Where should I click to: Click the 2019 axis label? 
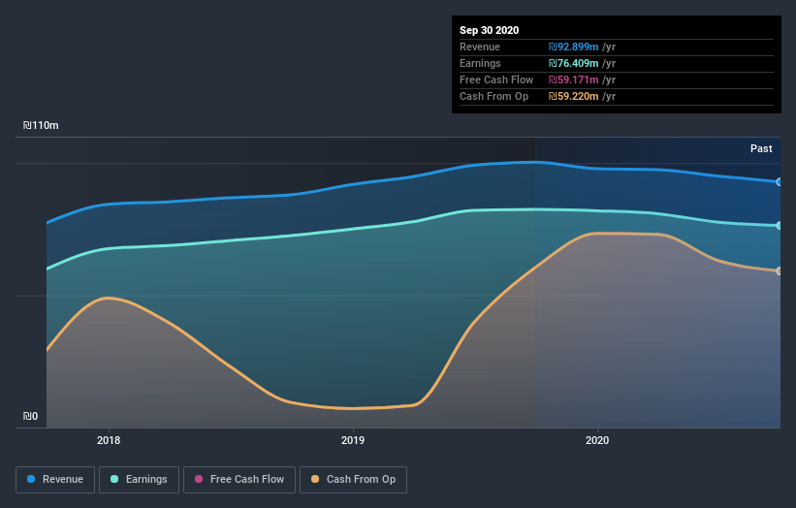tap(353, 440)
